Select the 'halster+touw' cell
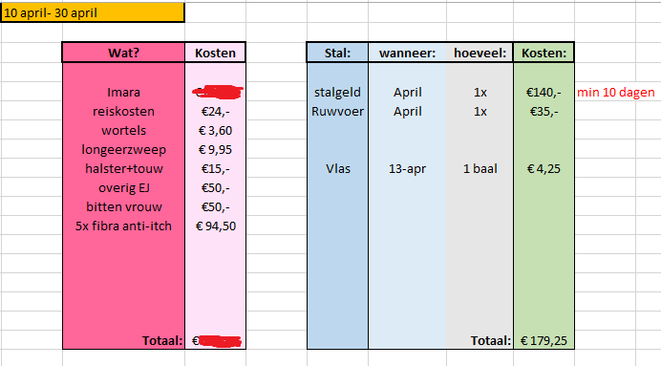Viewport: 661px width, 366px height. [123, 168]
